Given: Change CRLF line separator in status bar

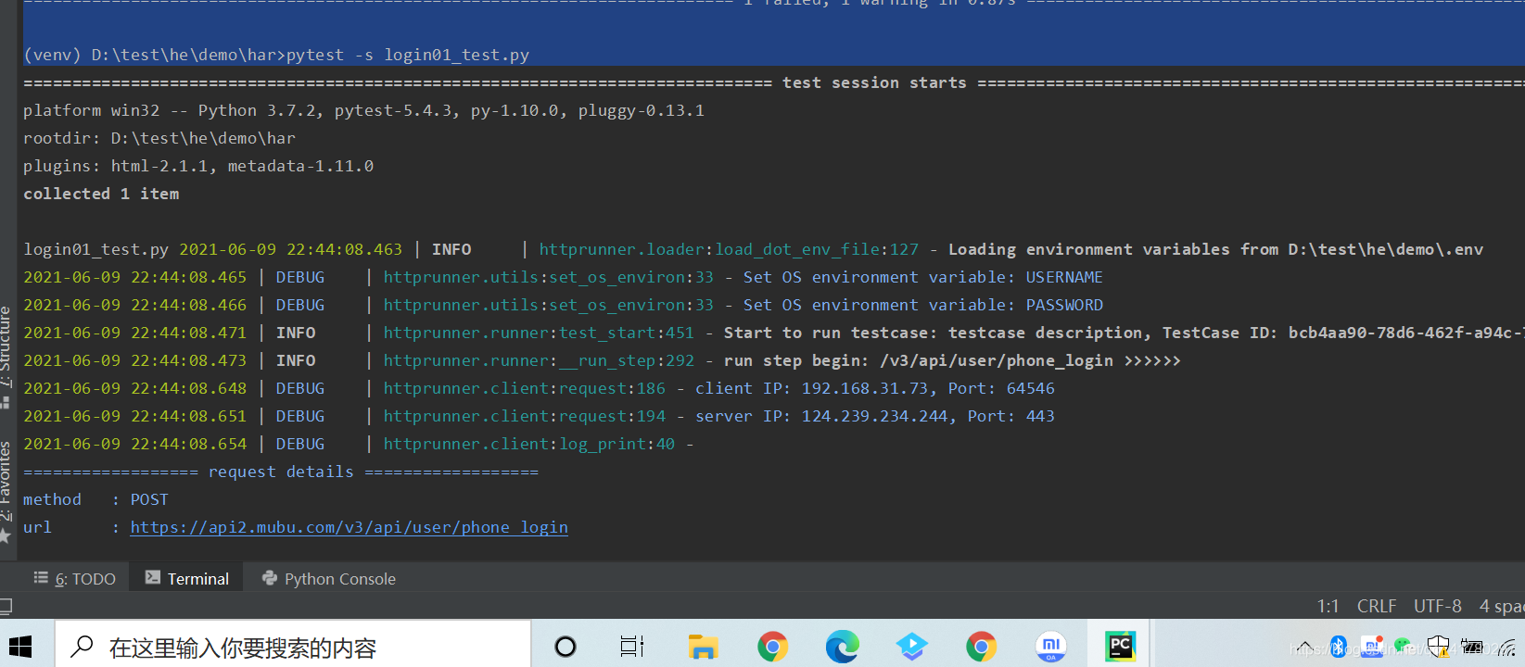Looking at the screenshot, I should [x=1377, y=606].
